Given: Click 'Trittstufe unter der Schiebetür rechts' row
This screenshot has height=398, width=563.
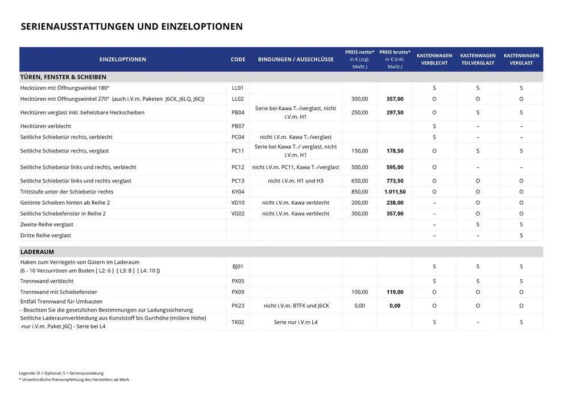Looking at the screenshot, I should [67, 192].
